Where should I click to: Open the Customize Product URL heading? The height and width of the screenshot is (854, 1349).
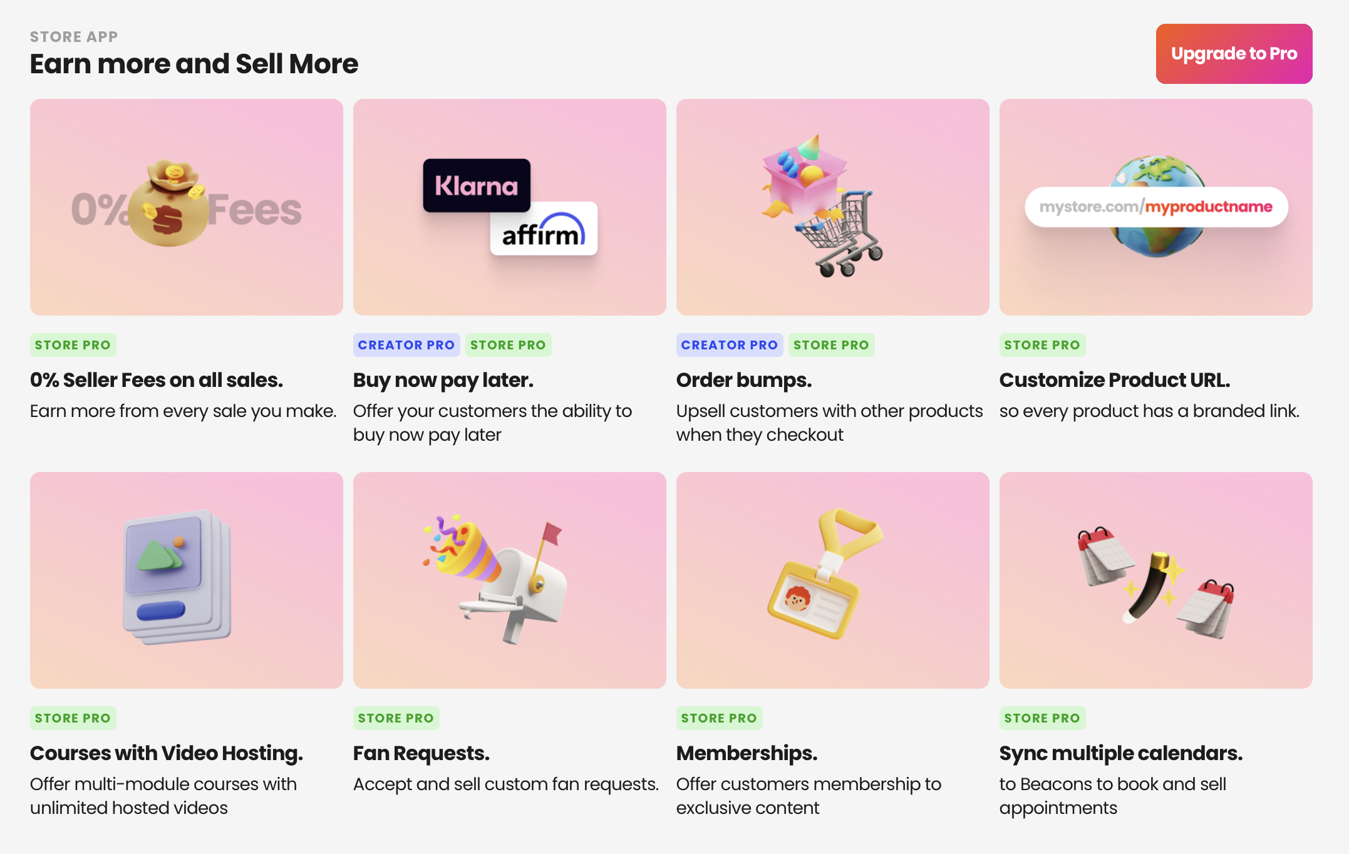[1115, 380]
